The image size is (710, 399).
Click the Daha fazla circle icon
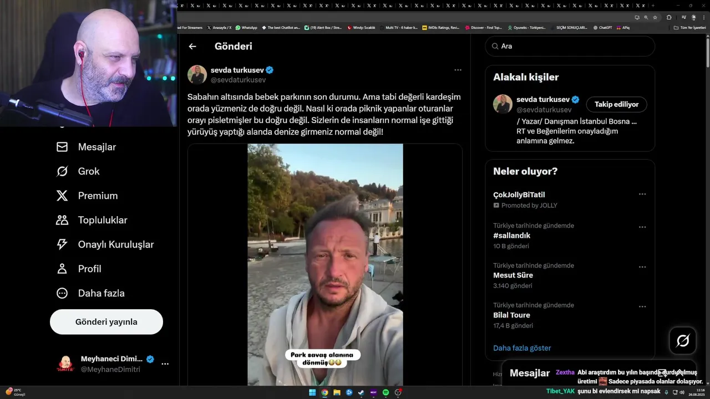coord(62,293)
